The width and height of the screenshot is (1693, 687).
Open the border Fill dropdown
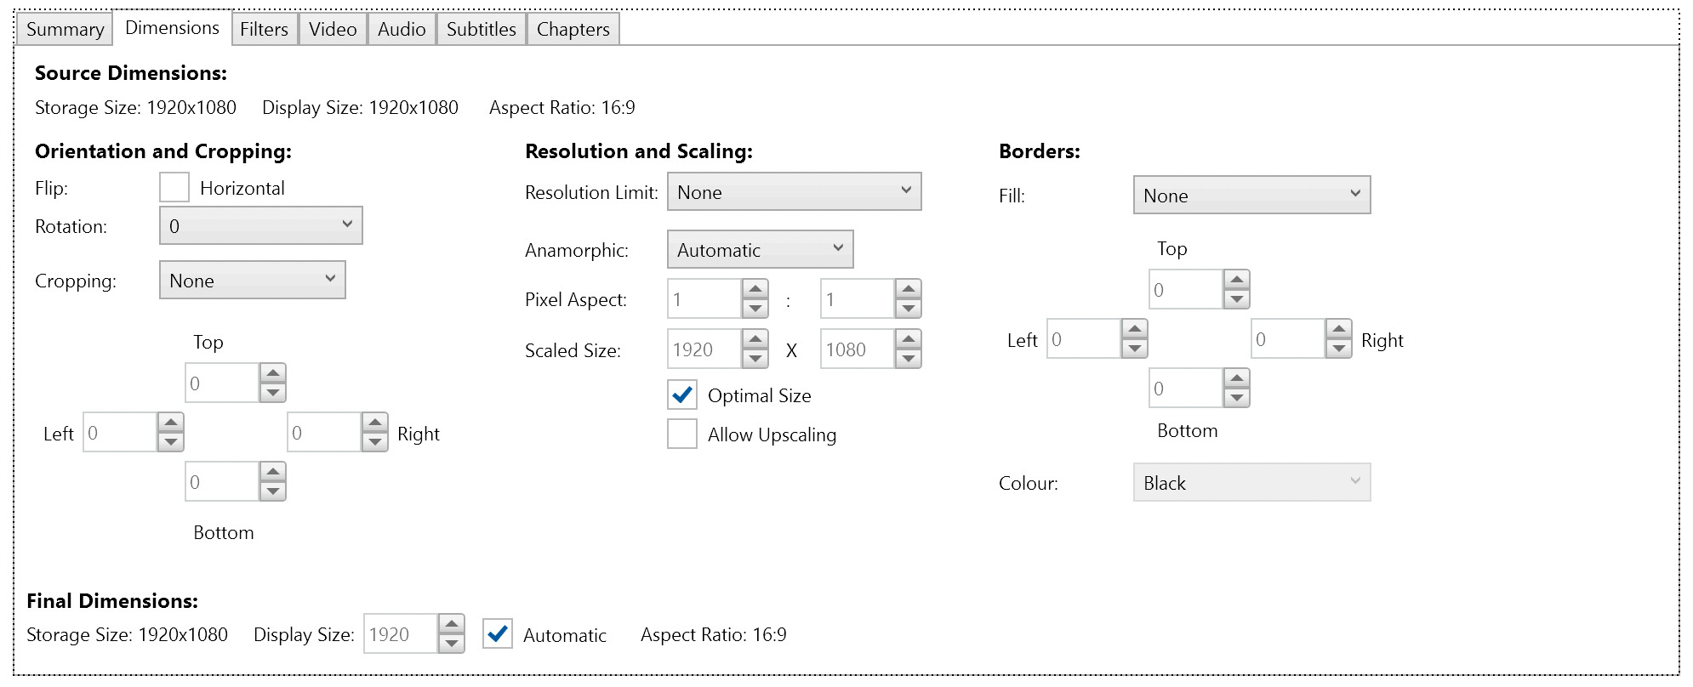tap(1251, 195)
